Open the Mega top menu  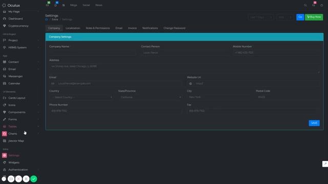[x=73, y=5]
